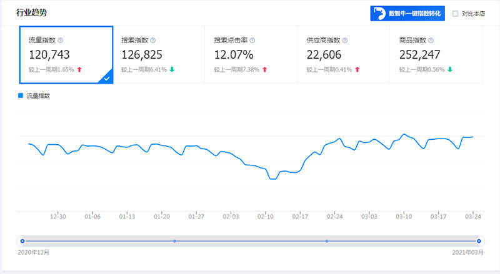Click help icon beside 供应商指数
The height and width of the screenshot is (274, 500).
point(345,40)
